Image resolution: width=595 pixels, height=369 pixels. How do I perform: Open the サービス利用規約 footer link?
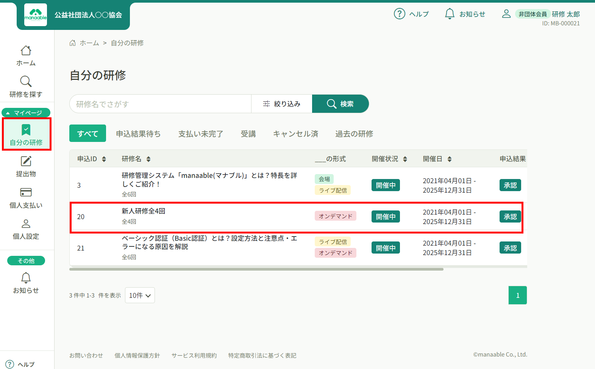pyautogui.click(x=194, y=355)
